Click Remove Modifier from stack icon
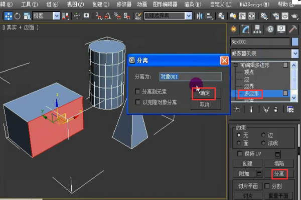This screenshot has height=200, width=301. [x=276, y=109]
